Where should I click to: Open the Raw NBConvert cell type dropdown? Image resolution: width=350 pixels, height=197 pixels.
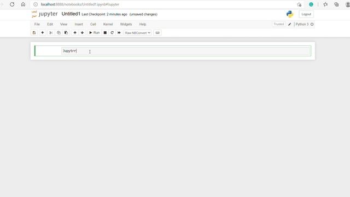pos(138,33)
